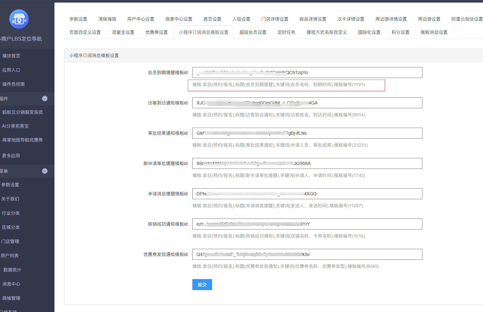Collapse the 菜单 section chevron
This screenshot has width=483, height=312.
[45, 171]
